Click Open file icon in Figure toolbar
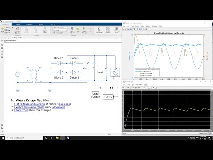213x160 pixels. click(x=126, y=29)
